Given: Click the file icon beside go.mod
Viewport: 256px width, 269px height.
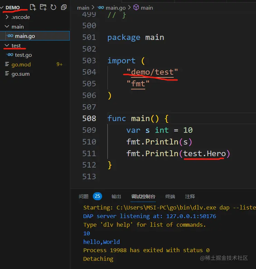Looking at the screenshot, I should pos(7,64).
